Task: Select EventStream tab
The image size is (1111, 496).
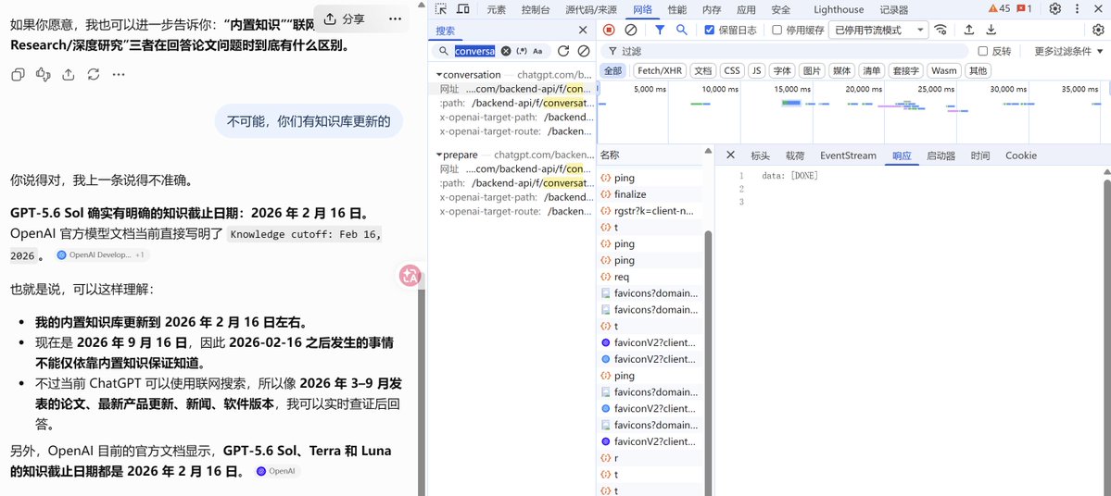Action: [848, 155]
